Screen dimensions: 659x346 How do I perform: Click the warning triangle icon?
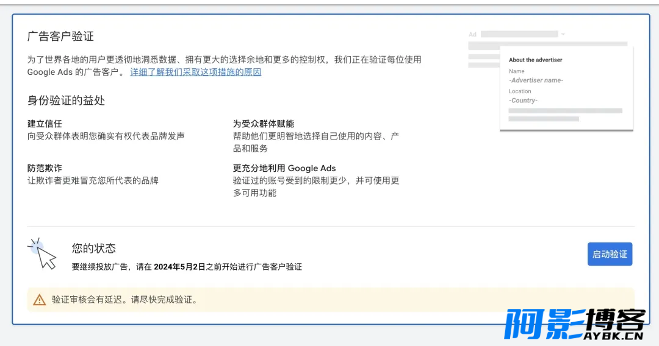[x=40, y=300]
